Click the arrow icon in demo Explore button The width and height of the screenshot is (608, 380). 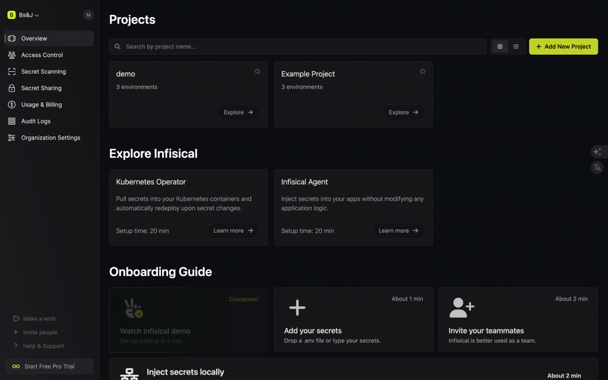250,112
